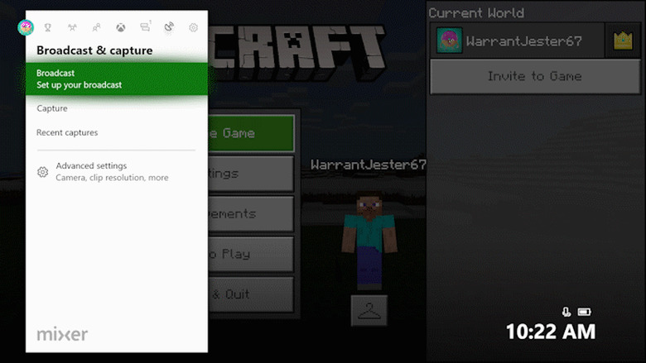The image size is (646, 363).
Task: Open the Minecraft Settings button
Action: tap(251, 174)
